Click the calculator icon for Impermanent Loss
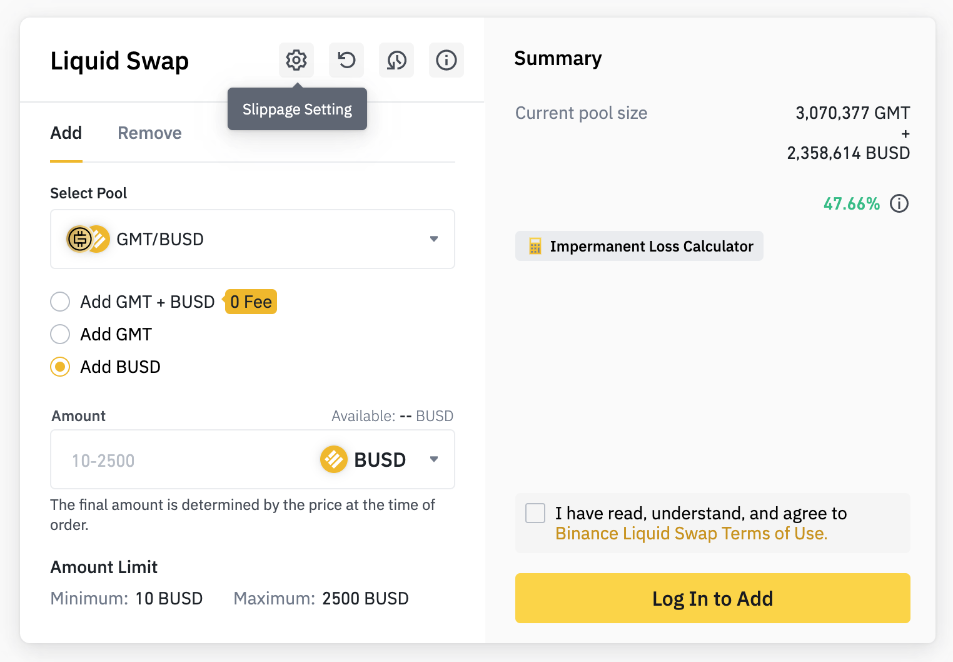 point(535,246)
